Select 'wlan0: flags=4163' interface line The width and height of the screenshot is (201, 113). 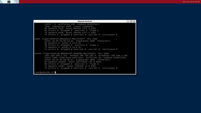tap(72, 53)
